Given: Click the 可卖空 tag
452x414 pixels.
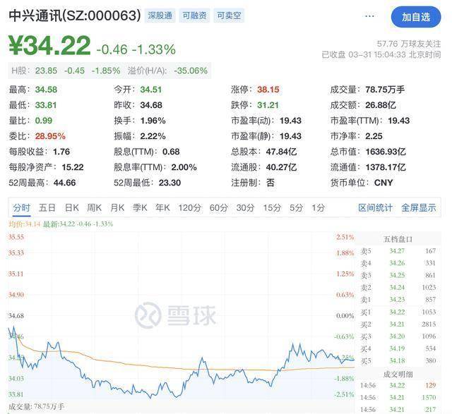Looking at the screenshot, I should pos(229,16).
